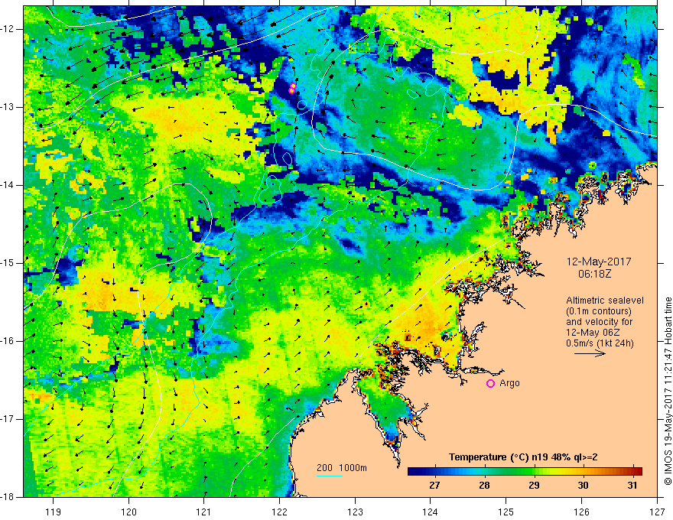Image resolution: width=673 pixels, height=520 pixels.
Task: Click the colorbar tick label 27
Action: tap(435, 486)
